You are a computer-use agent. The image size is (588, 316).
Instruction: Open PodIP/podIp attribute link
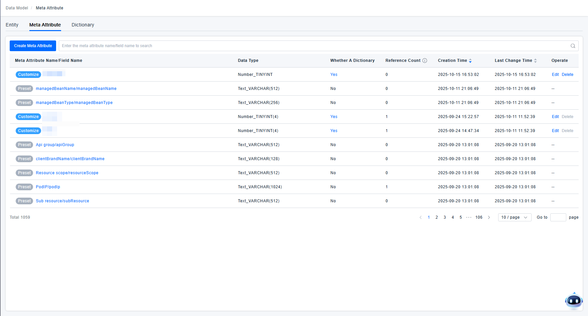coord(48,187)
